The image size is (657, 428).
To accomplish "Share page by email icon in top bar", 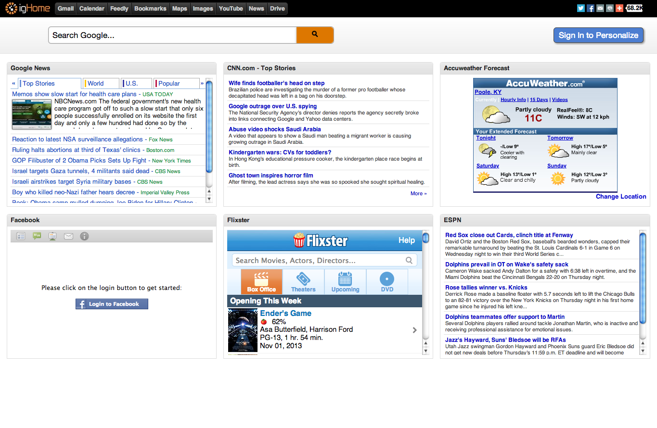I will click(x=600, y=8).
